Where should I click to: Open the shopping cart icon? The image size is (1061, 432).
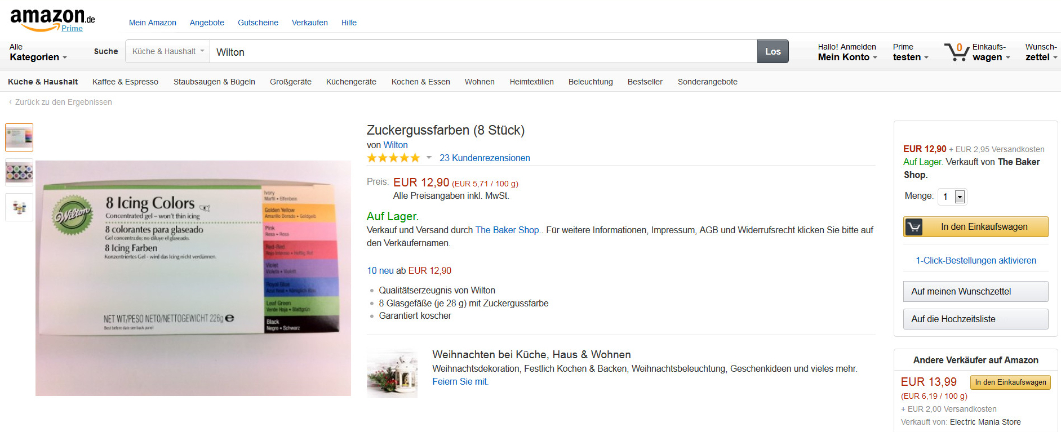coord(956,52)
